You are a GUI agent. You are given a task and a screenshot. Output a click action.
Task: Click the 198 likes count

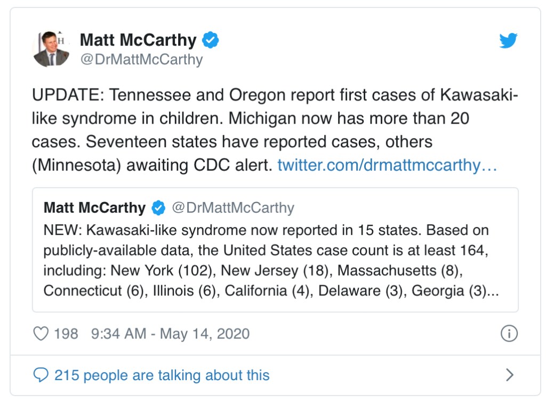pos(66,334)
